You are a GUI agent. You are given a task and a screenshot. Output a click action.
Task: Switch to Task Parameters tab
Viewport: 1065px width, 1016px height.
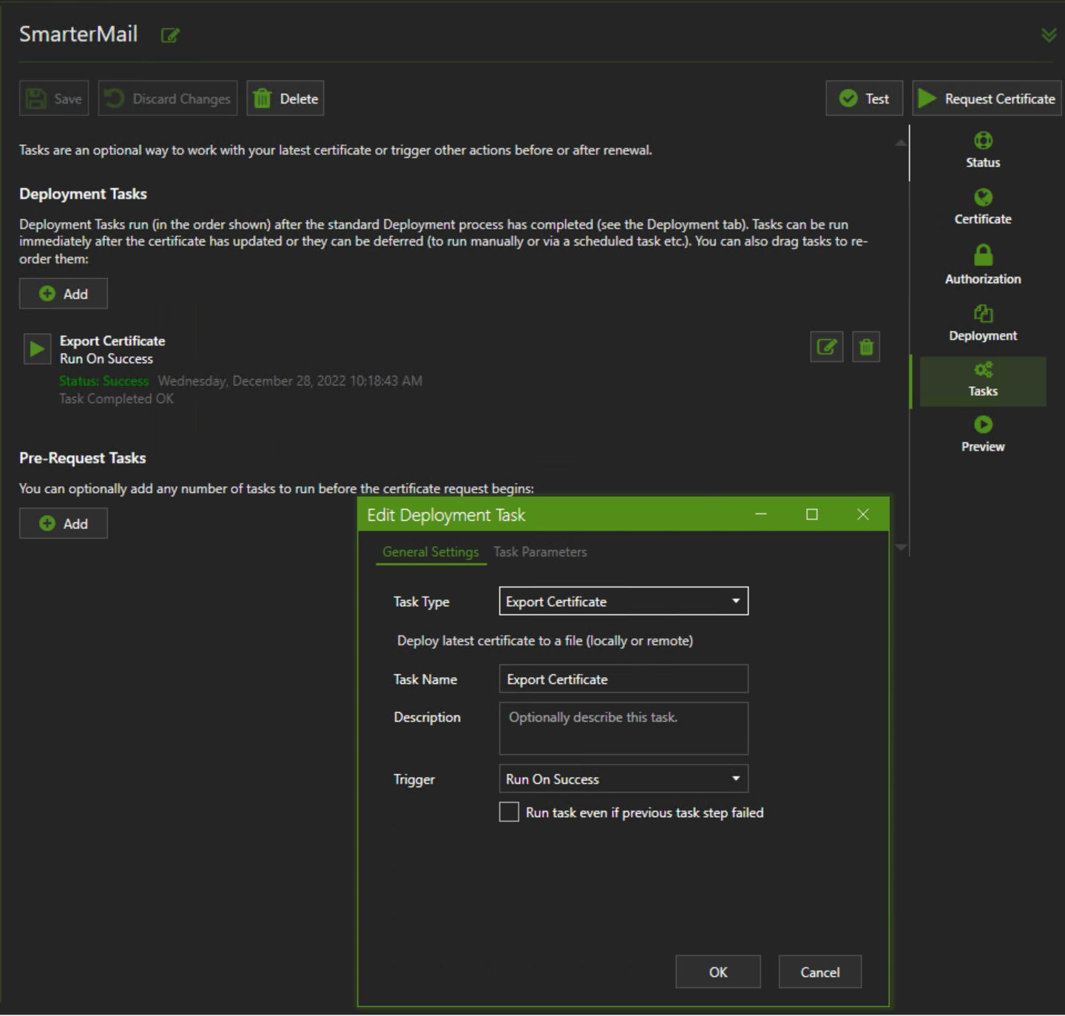[540, 552]
